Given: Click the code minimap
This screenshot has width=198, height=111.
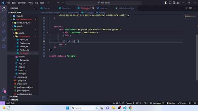Looking at the screenshot, I should pyautogui.click(x=190, y=17).
